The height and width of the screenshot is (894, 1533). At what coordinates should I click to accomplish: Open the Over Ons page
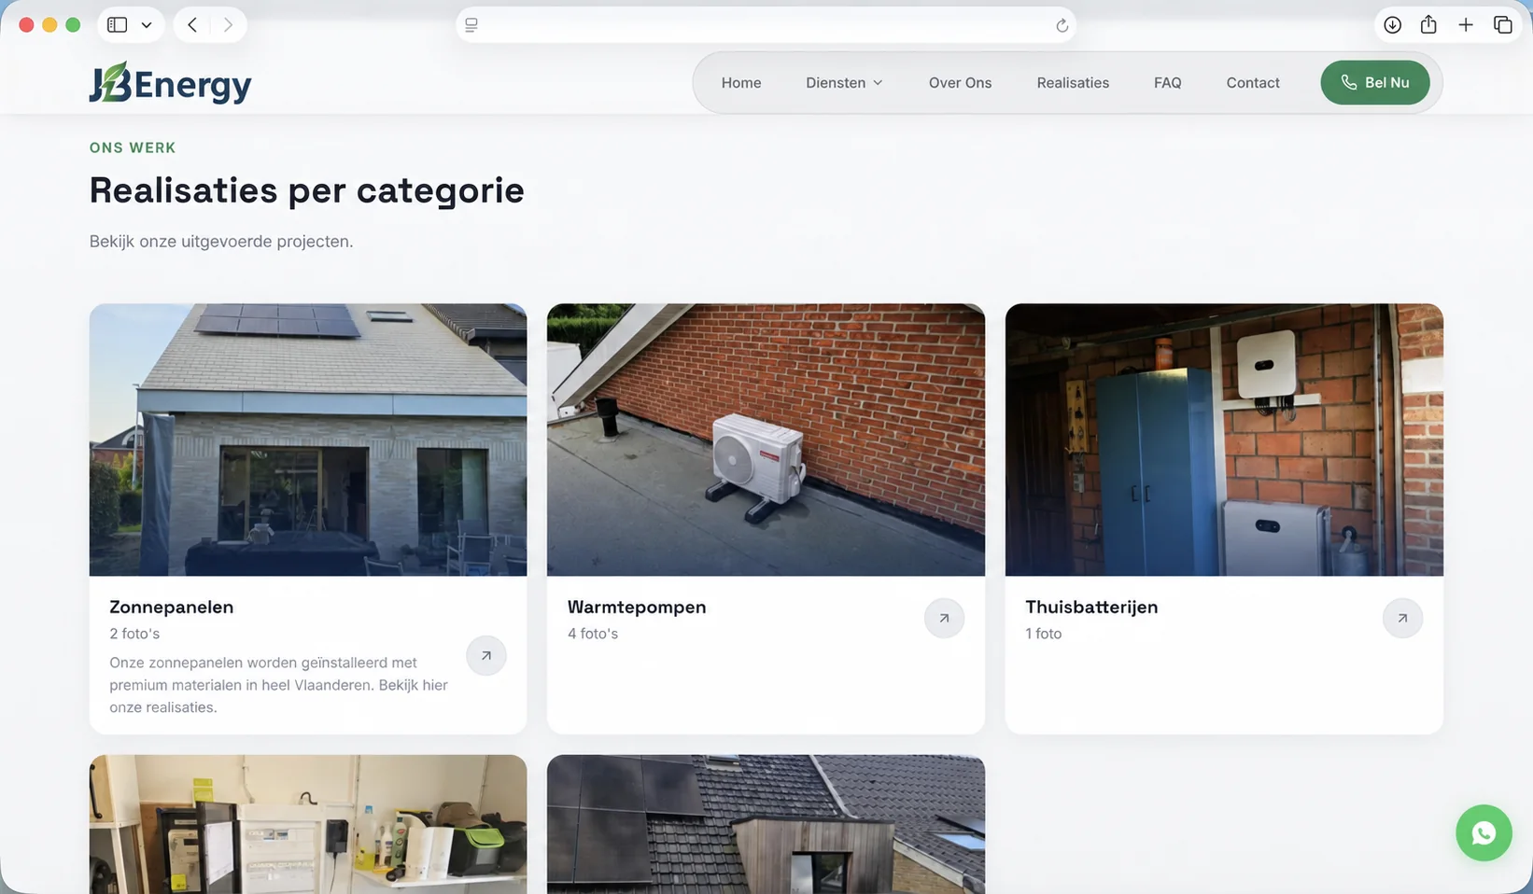pos(960,83)
